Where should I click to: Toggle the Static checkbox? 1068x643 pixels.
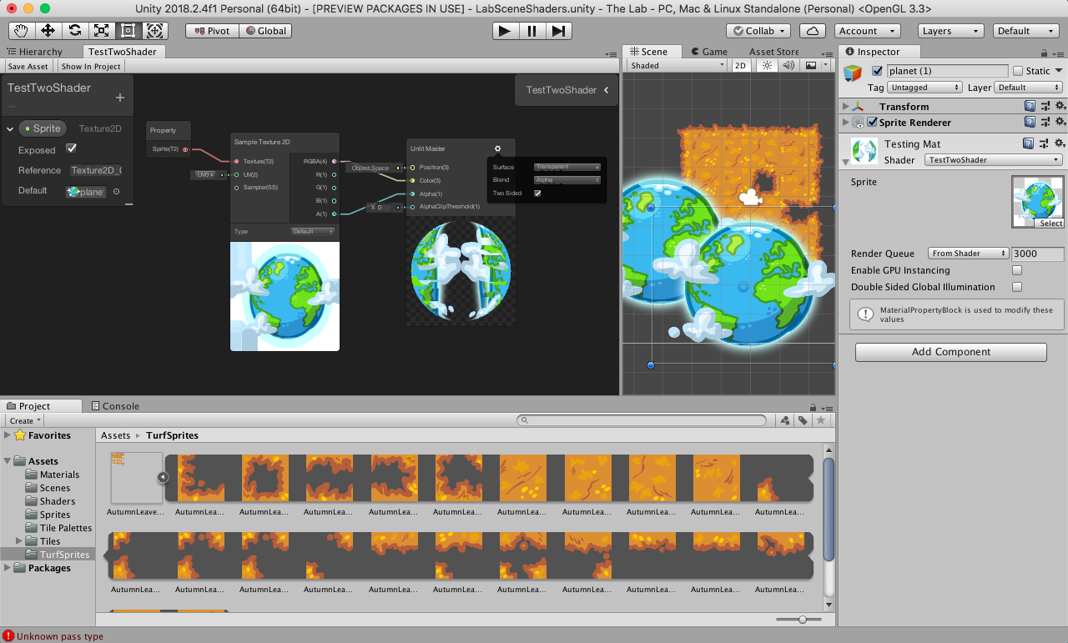click(1017, 71)
